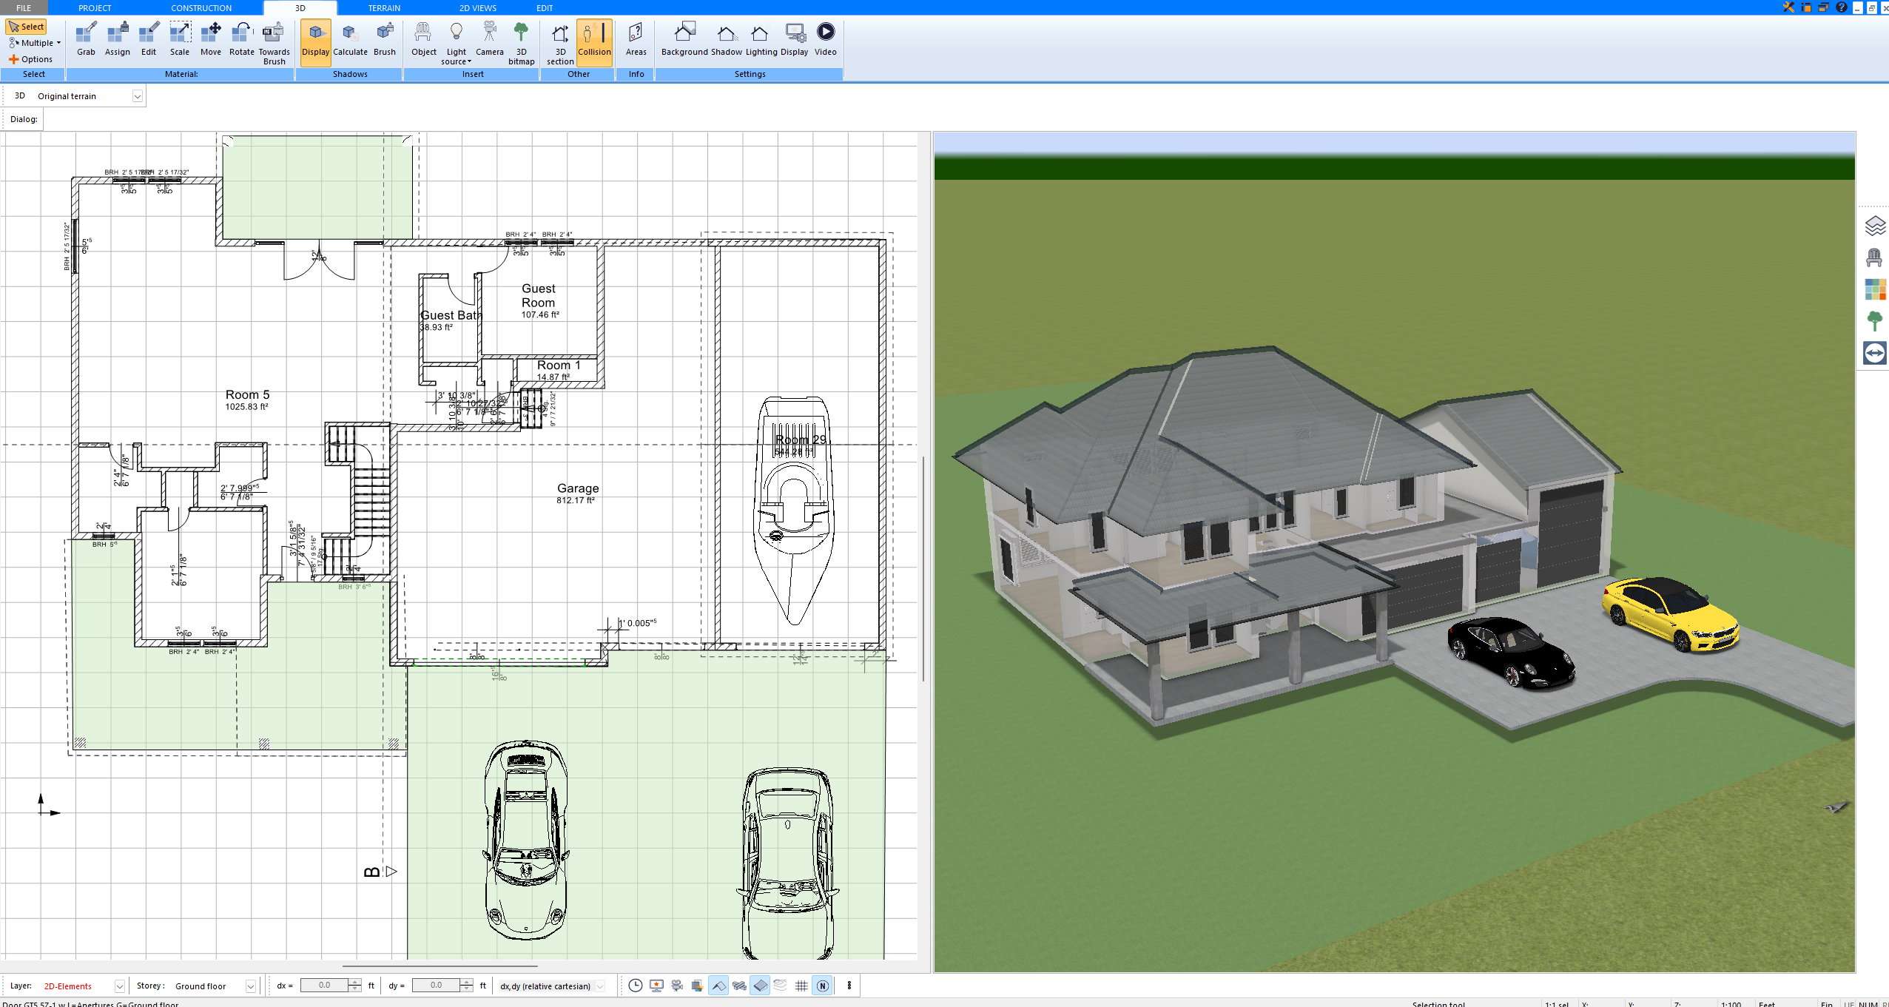Open the Light source dropdown arrow
Image resolution: width=1889 pixels, height=1007 pixels.
469,62
